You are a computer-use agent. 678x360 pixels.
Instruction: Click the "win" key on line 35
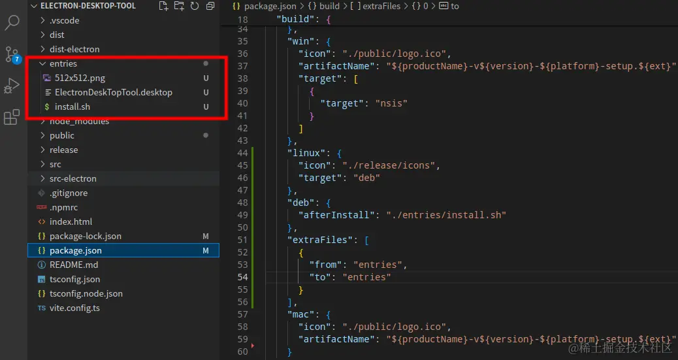pyautogui.click(x=301, y=41)
